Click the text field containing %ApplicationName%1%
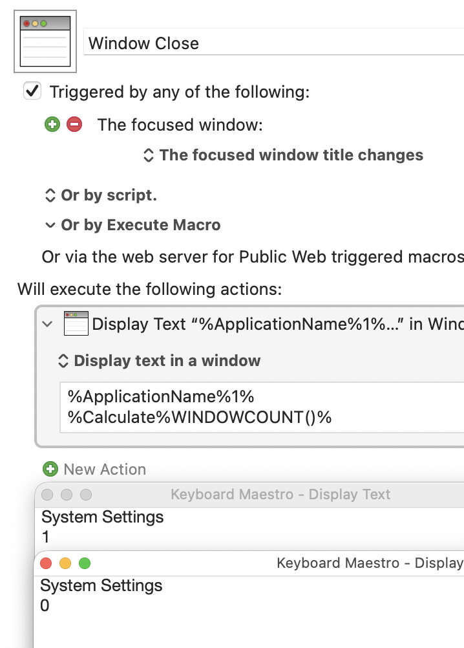The width and height of the screenshot is (464, 648). point(262,407)
